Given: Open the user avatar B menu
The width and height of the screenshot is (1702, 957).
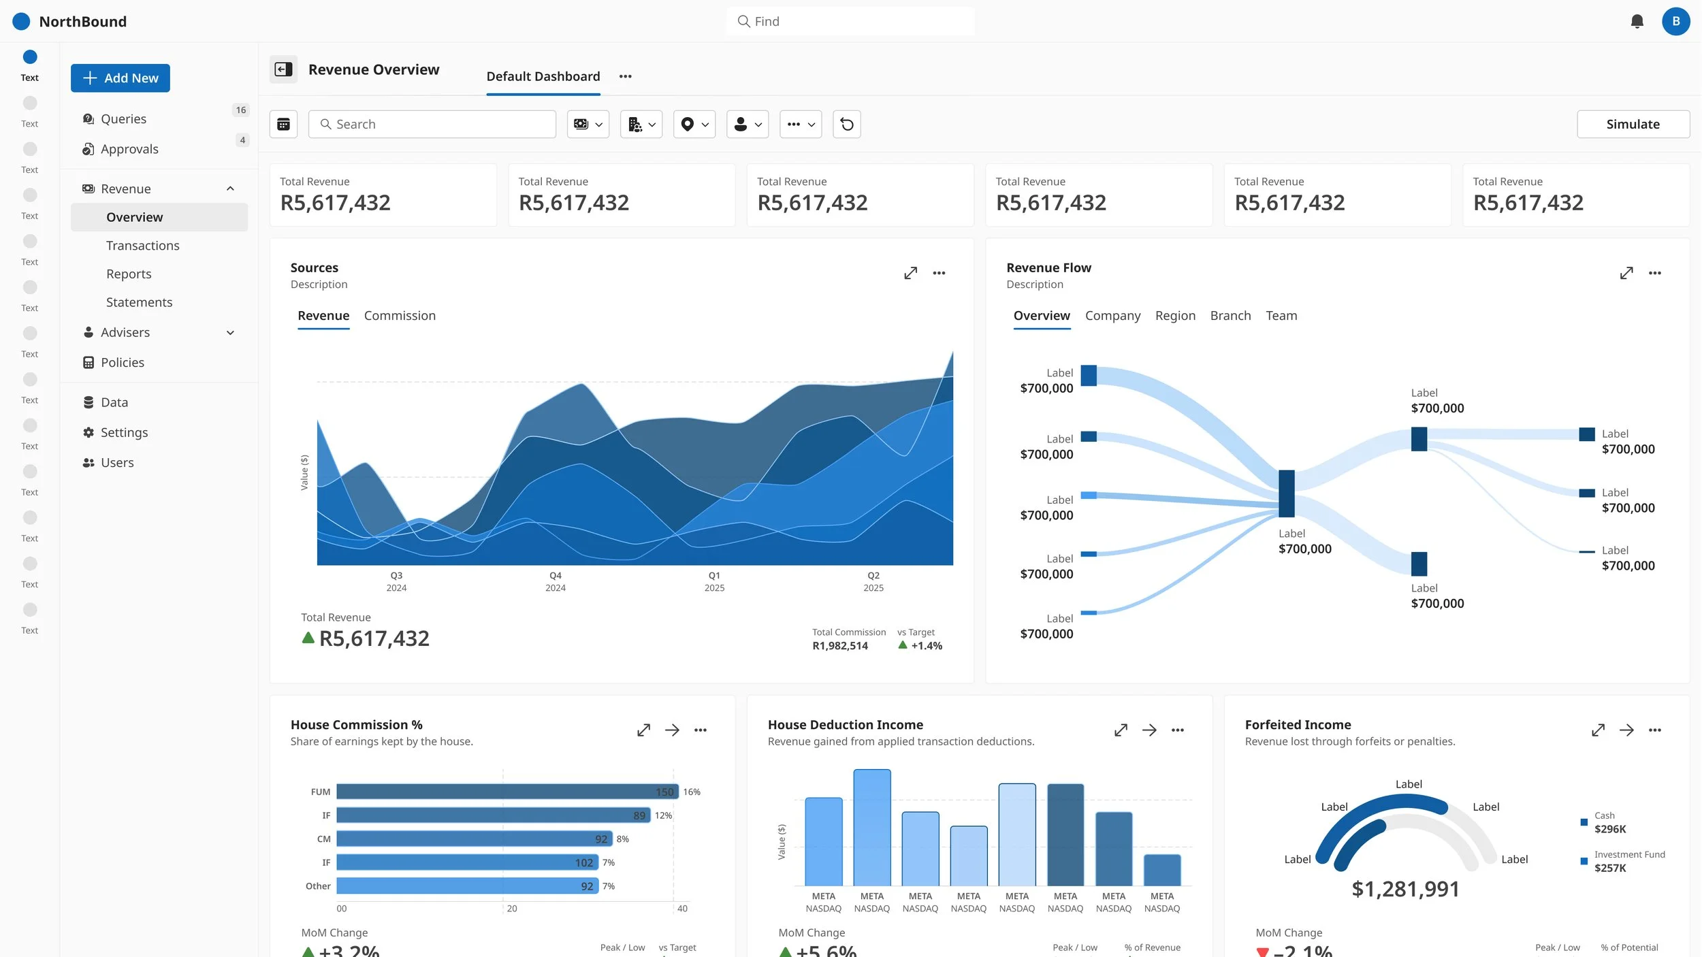Looking at the screenshot, I should pyautogui.click(x=1675, y=22).
